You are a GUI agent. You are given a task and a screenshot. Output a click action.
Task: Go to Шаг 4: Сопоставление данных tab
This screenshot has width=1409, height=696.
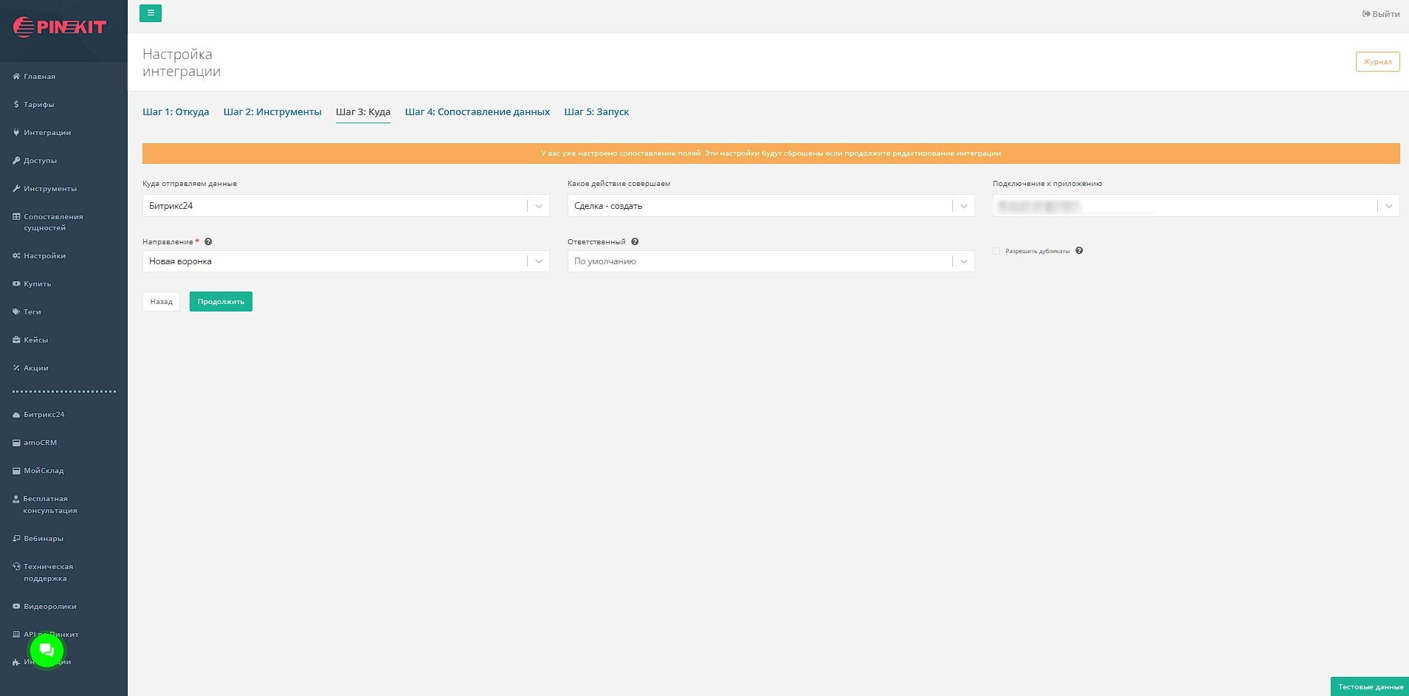pyautogui.click(x=477, y=112)
